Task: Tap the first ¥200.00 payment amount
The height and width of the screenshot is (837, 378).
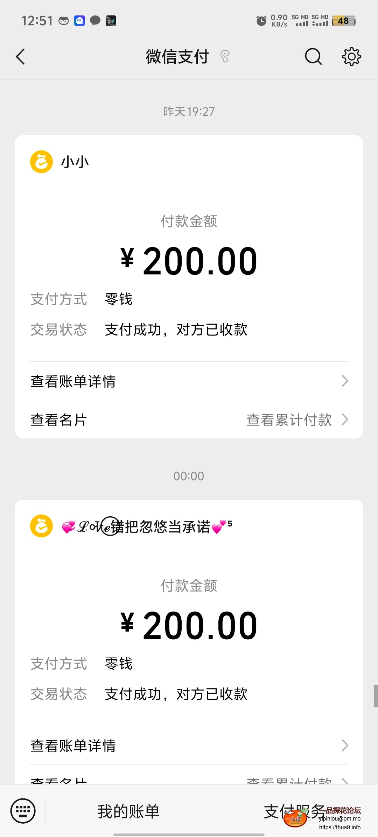Action: pyautogui.click(x=189, y=261)
